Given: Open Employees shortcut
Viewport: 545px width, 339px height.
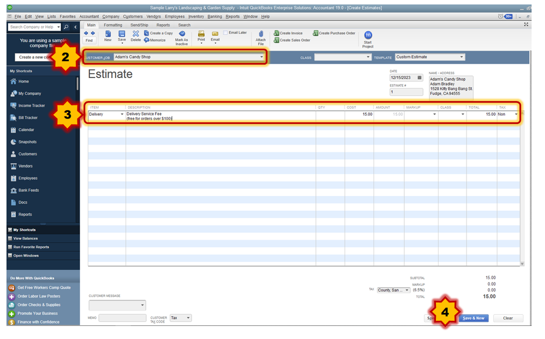Looking at the screenshot, I should (x=24, y=178).
